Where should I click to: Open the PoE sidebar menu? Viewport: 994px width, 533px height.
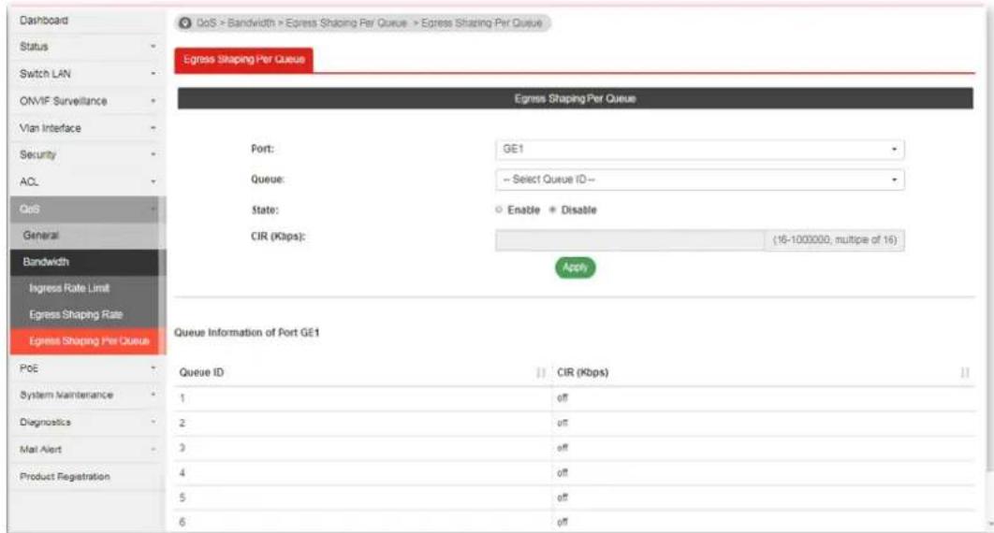(x=87, y=368)
